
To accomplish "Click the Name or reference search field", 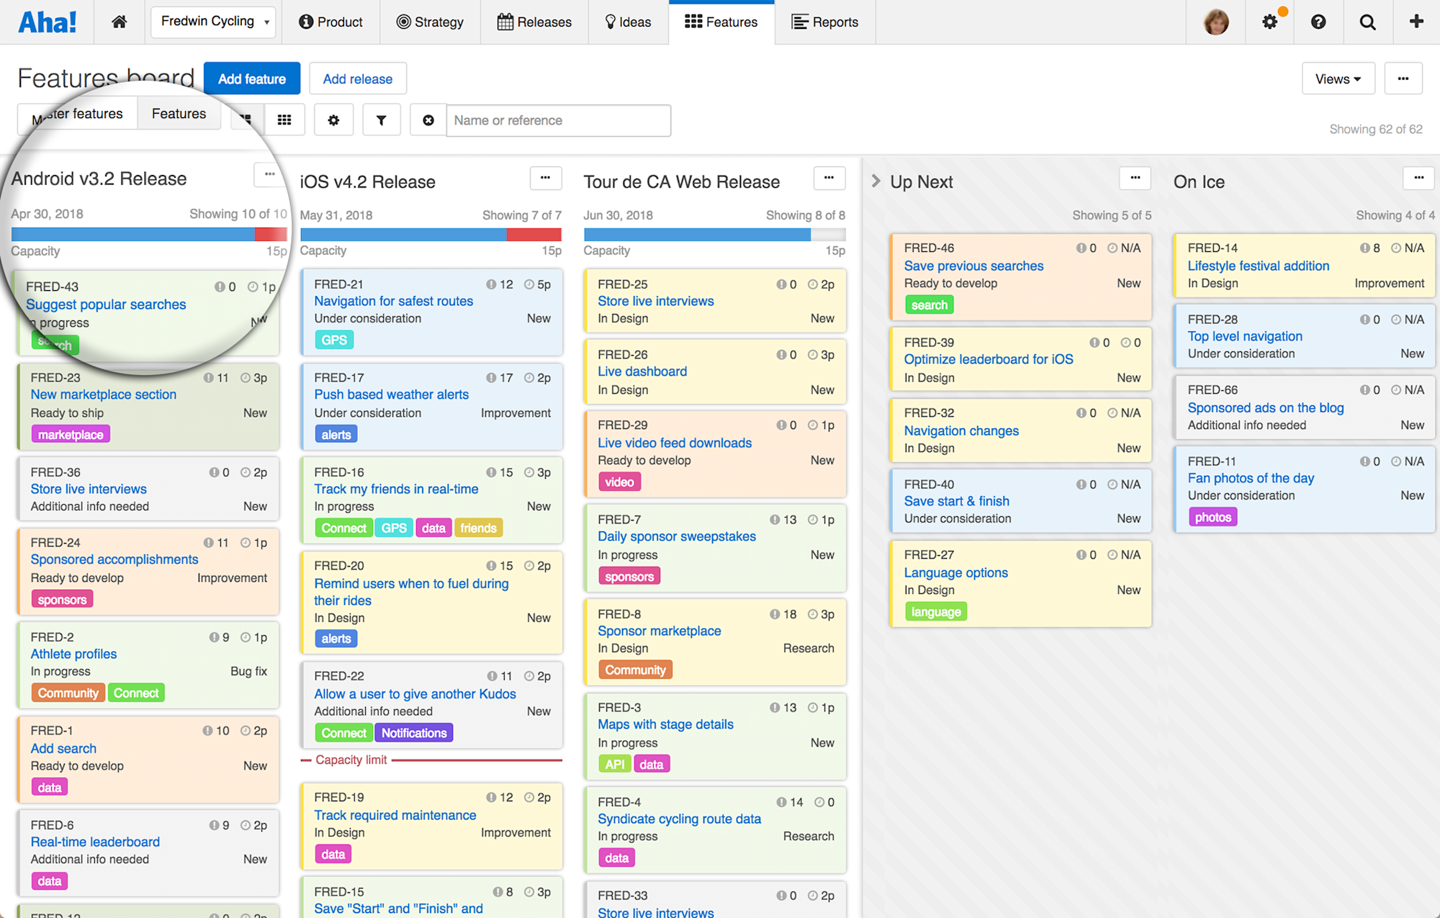I will 558,120.
